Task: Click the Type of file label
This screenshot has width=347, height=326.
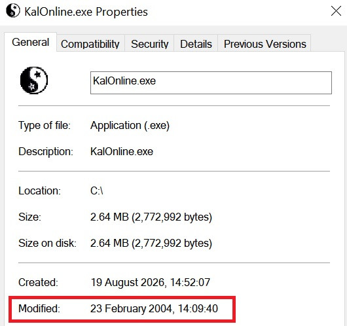Action: (45, 126)
